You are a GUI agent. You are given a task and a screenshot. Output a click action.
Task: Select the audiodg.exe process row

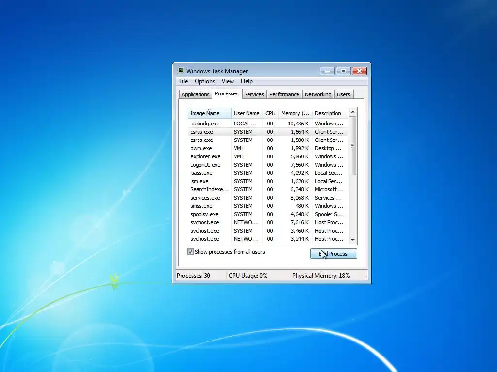click(x=268, y=124)
